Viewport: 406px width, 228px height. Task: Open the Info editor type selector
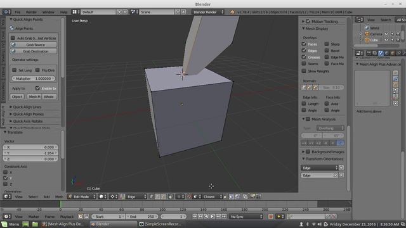(x=7, y=12)
